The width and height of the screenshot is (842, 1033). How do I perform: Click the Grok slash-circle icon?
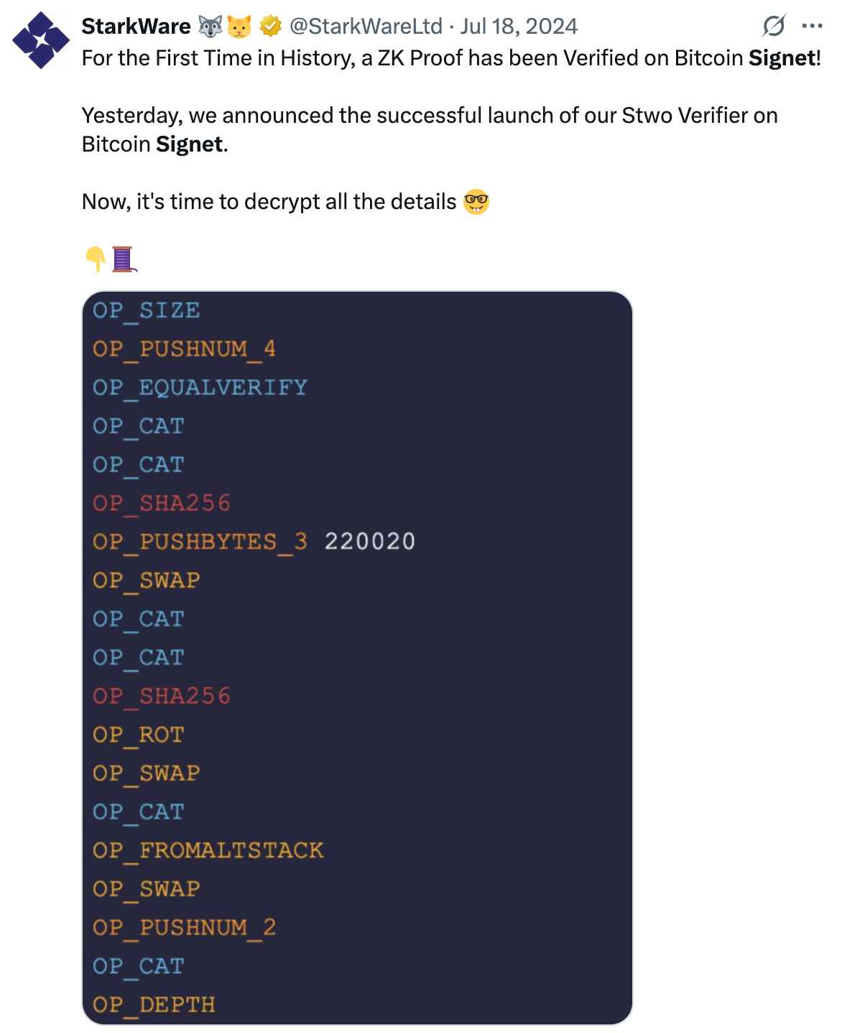[774, 27]
